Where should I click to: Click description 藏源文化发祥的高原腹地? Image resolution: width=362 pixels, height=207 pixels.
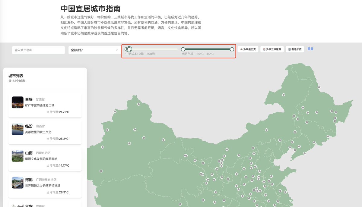[x=41, y=159]
